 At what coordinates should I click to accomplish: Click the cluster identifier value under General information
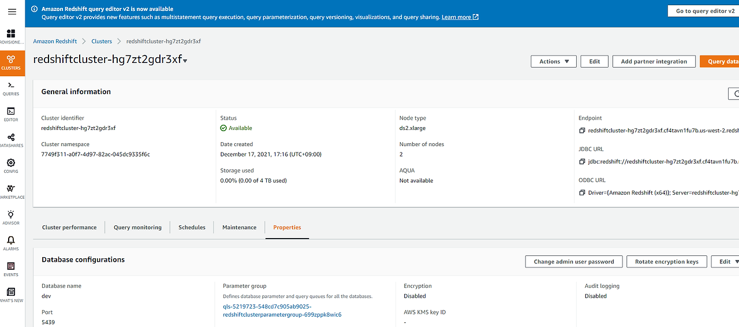coord(79,128)
